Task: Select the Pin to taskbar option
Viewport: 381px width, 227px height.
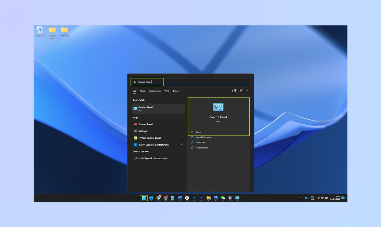Action: click(200, 147)
